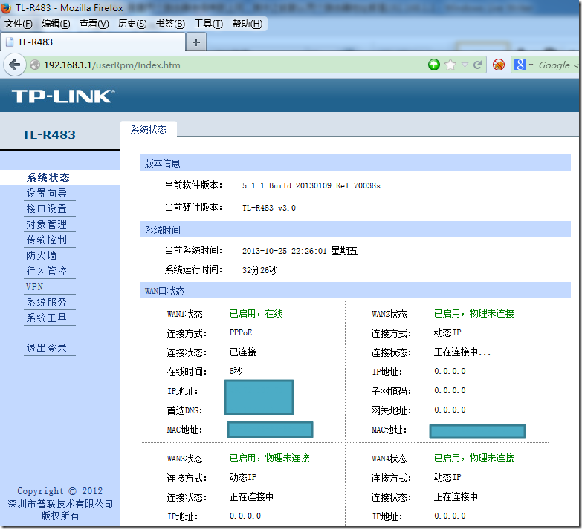
Task: Open a new tab with the plus button
Action: 196,42
